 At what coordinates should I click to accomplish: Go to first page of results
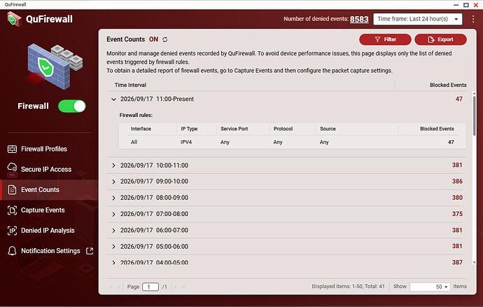tap(111, 287)
